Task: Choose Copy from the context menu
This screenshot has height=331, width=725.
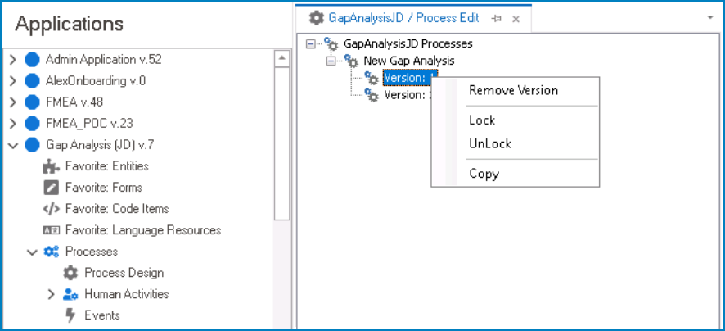Action: 484,174
